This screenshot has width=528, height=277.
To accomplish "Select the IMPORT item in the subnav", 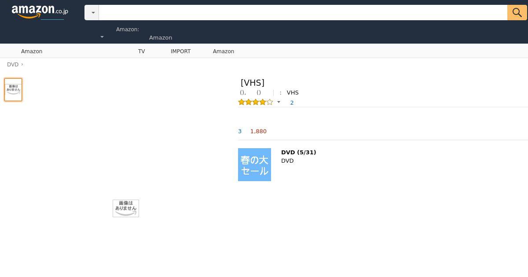I will 181,51.
